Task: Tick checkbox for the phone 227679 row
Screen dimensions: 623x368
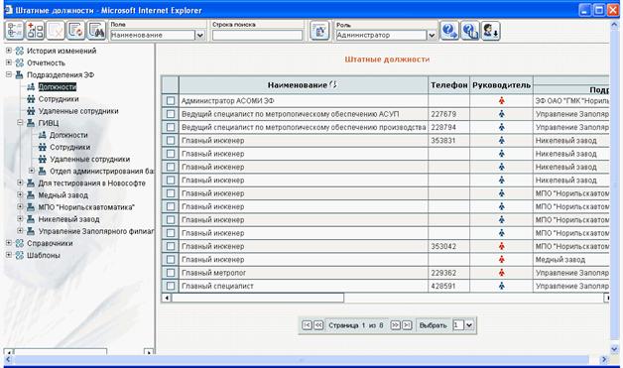Action: pyautogui.click(x=171, y=114)
